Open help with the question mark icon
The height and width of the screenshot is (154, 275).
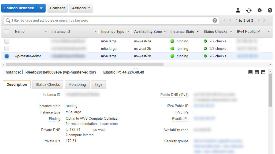pyautogui.click(x=270, y=10)
